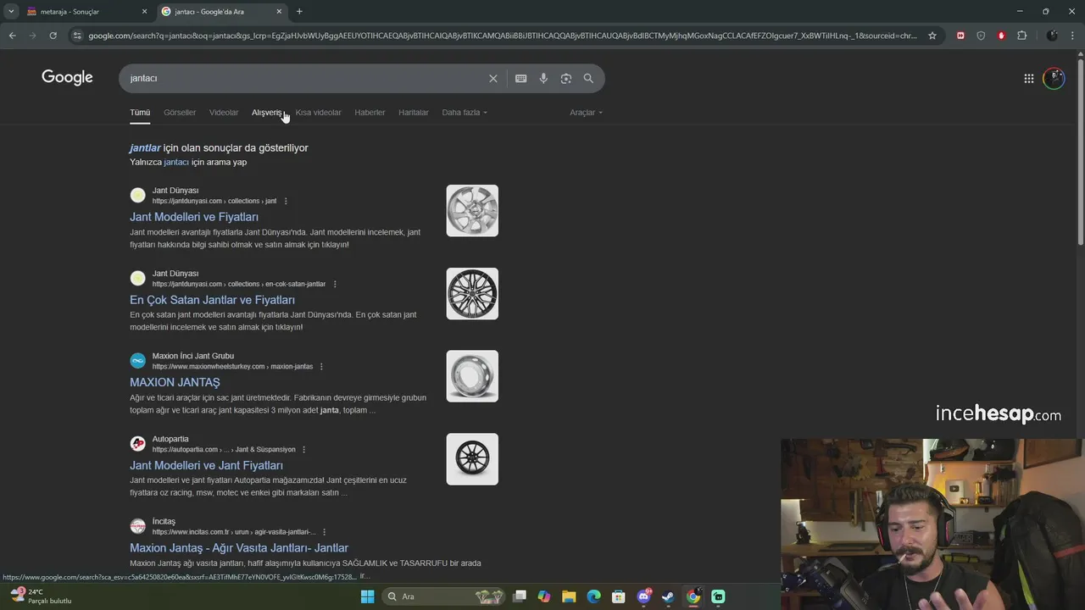Open Chrome's three-dot menu
1085x610 pixels.
click(x=1072, y=36)
